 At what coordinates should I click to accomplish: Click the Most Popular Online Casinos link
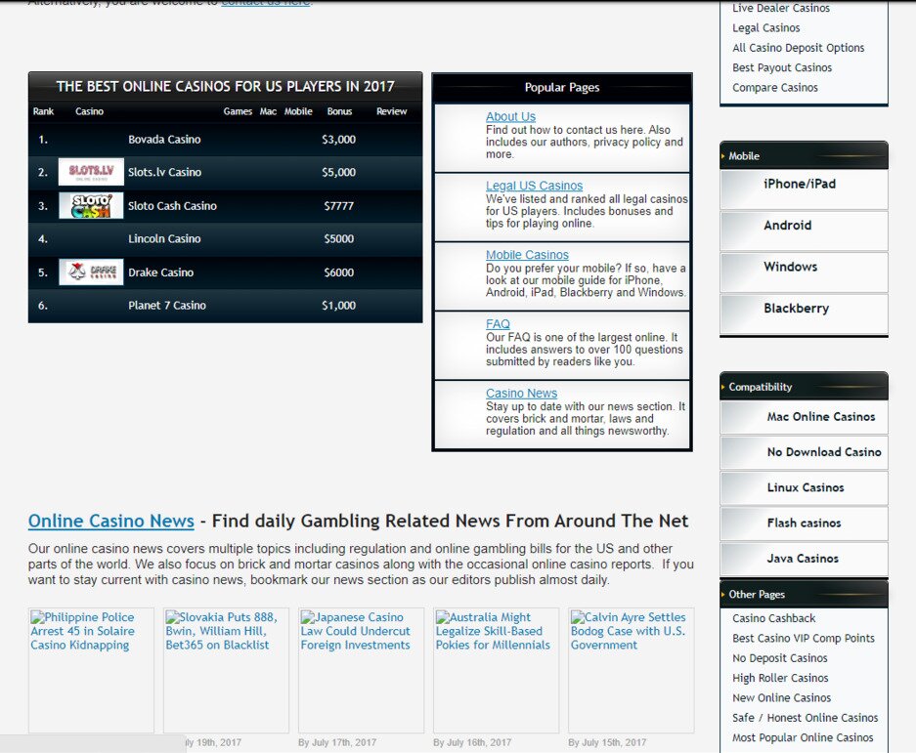[x=803, y=737]
